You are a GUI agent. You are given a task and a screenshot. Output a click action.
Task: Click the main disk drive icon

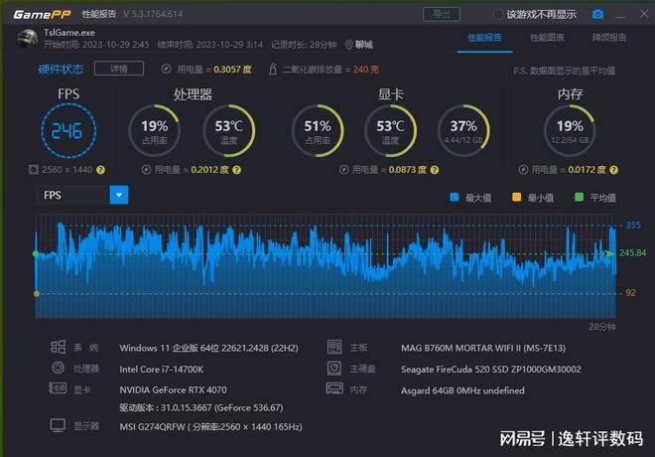coord(334,368)
